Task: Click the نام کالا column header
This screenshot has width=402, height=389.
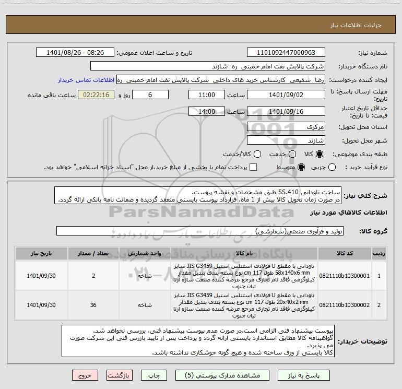Action: pyautogui.click(x=244, y=253)
